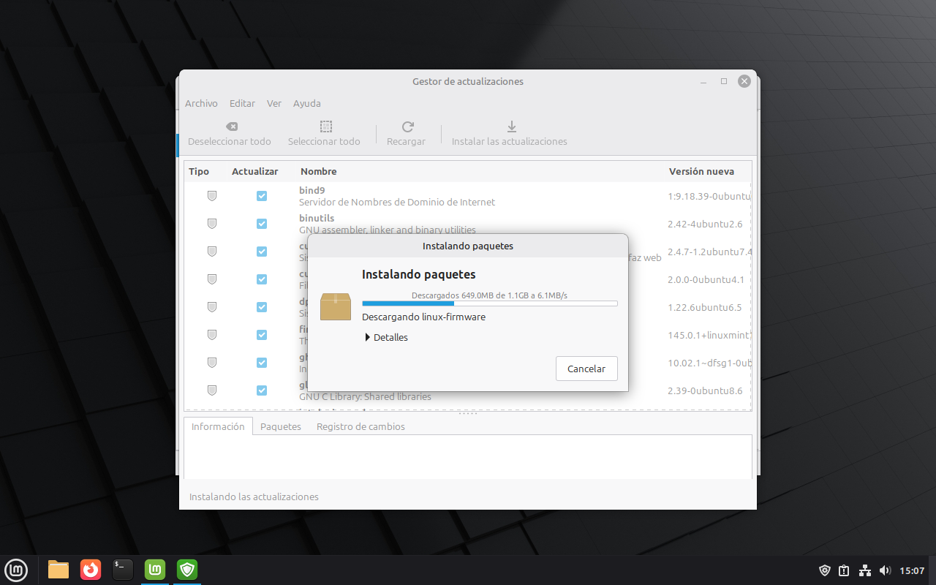Image resolution: width=936 pixels, height=585 pixels.
Task: Uncheck the bind9 update checkbox
Action: tap(262, 196)
